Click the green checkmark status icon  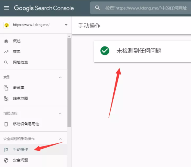click(x=105, y=51)
